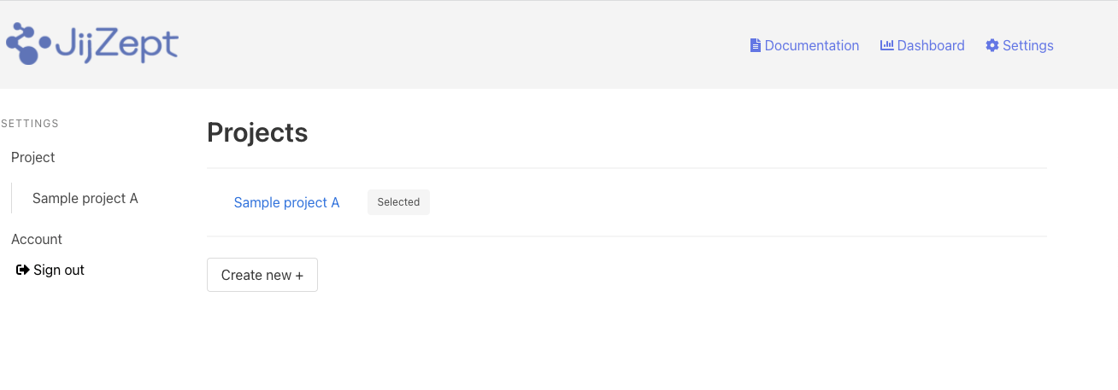Select Project in the settings sidebar
The image size is (1118, 390).
point(33,157)
